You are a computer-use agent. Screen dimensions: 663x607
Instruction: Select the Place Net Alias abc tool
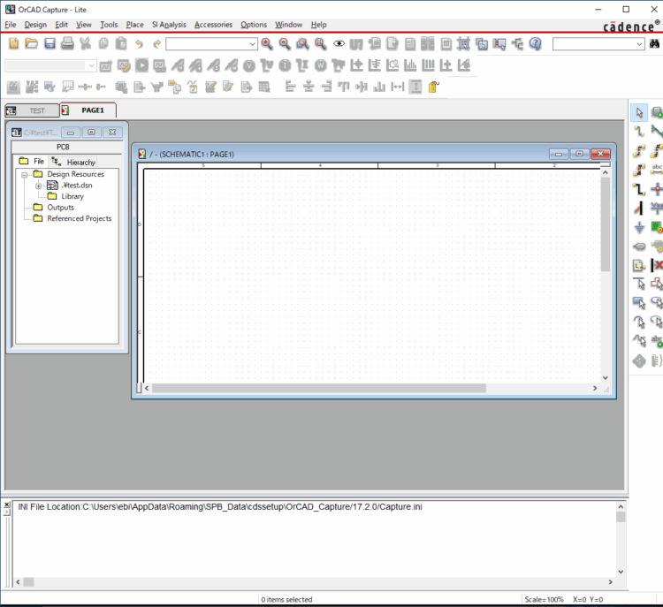click(x=657, y=170)
